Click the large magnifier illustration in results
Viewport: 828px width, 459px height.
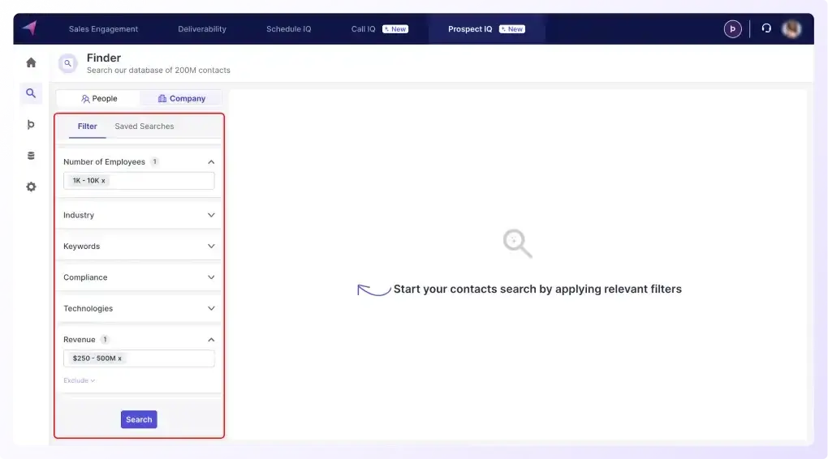coord(518,243)
